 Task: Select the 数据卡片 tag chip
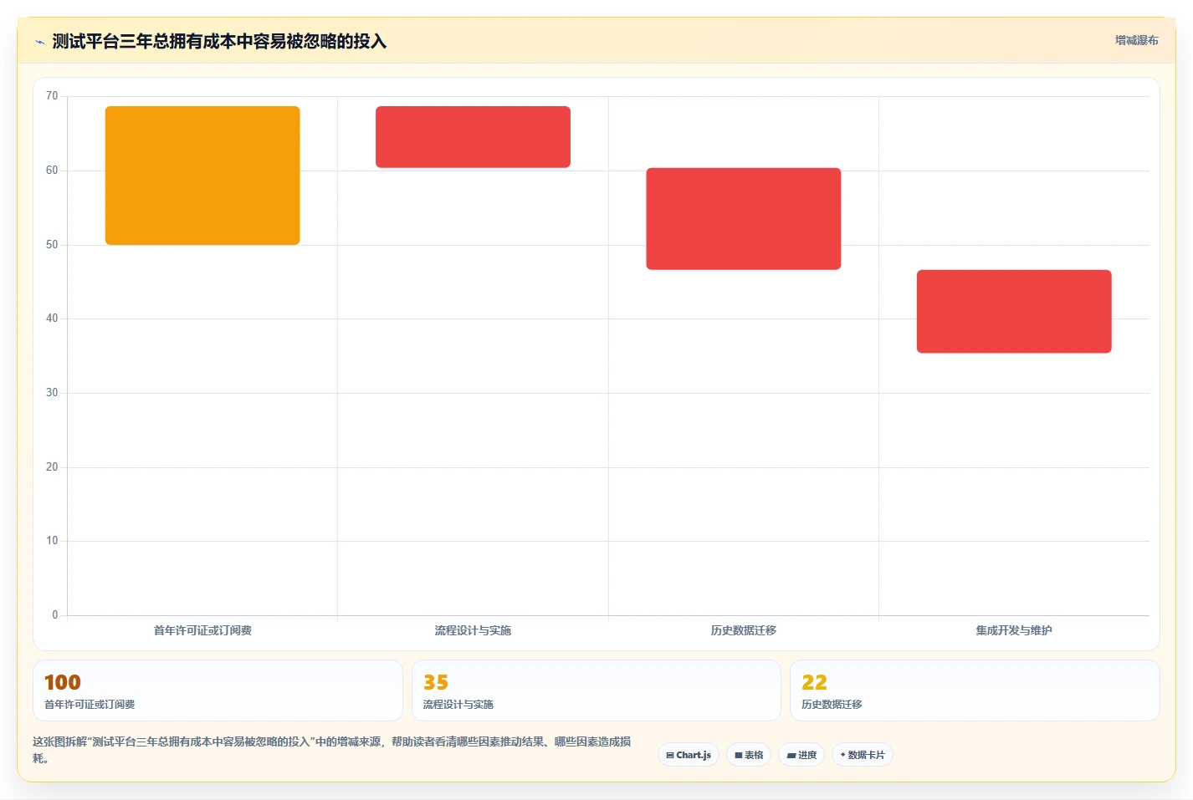coord(863,755)
